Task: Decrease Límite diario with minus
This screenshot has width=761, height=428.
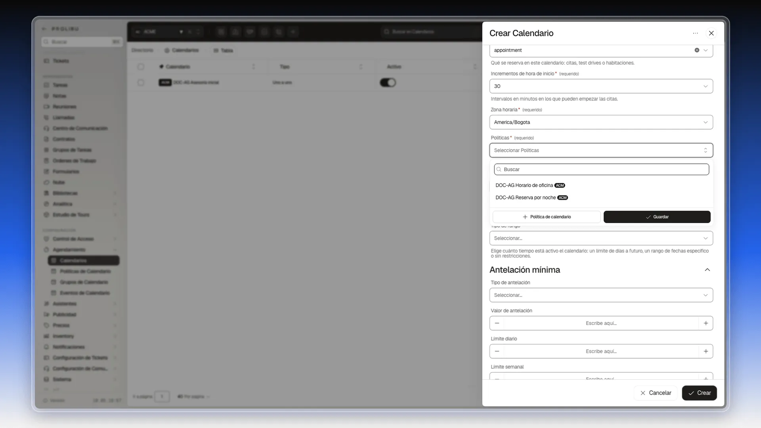Action: [x=497, y=352]
